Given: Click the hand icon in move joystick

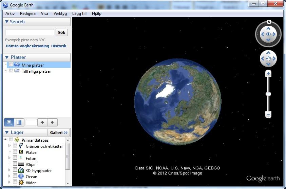Looking at the screenshot, I should 268,58.
